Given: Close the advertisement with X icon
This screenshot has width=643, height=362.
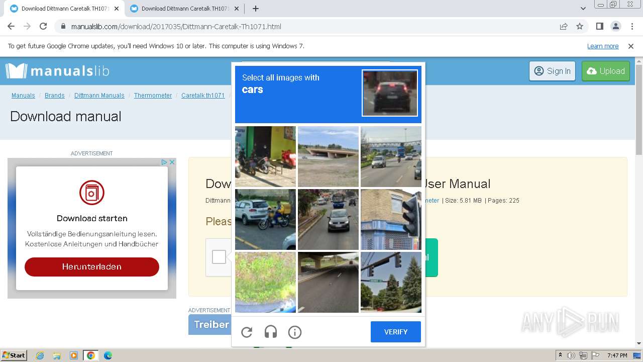Looking at the screenshot, I should (x=172, y=162).
